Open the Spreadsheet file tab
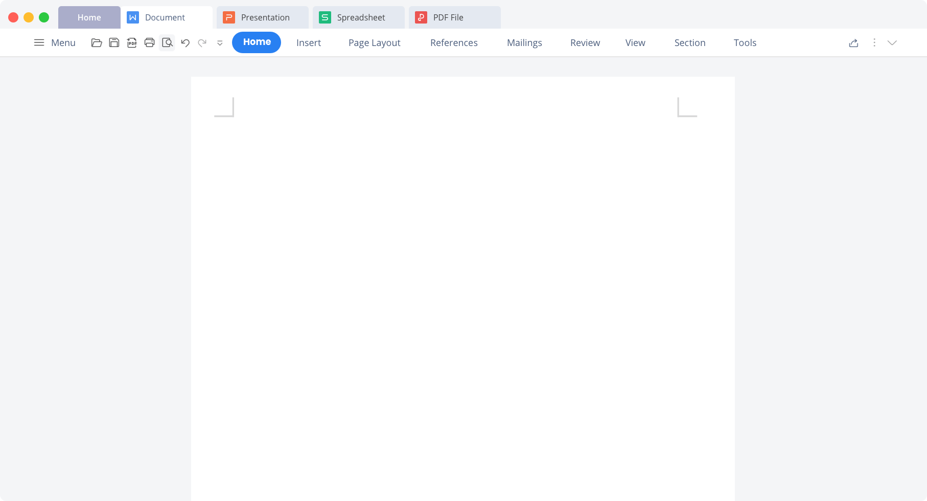Viewport: 927px width, 501px height. (x=358, y=17)
